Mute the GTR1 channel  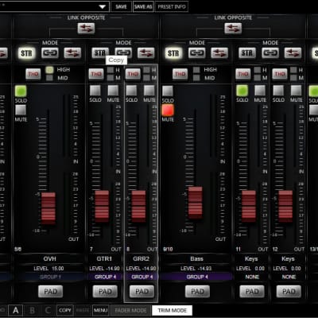(x=113, y=91)
